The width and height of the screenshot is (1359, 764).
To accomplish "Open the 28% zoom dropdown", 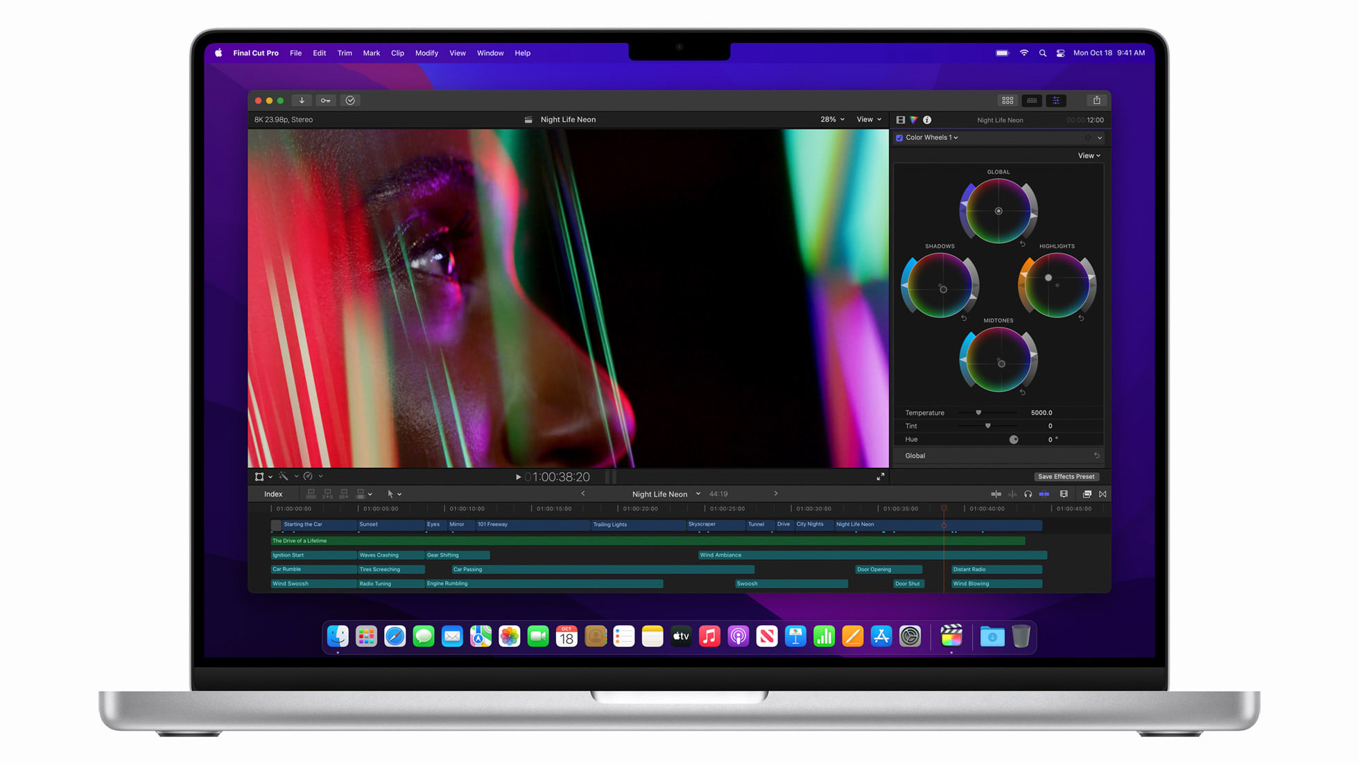I will click(x=832, y=119).
